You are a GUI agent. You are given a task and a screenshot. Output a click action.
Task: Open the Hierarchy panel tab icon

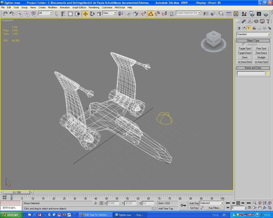point(250,21)
